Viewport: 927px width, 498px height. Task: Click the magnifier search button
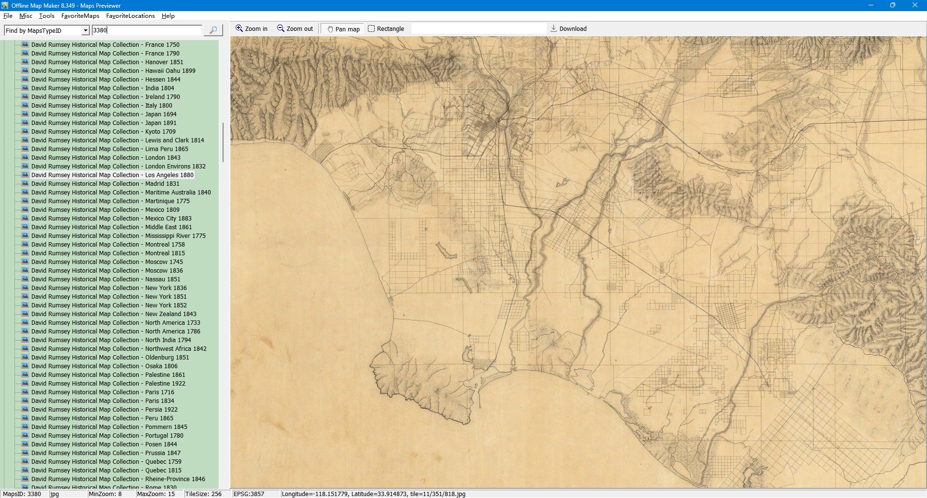tap(213, 30)
